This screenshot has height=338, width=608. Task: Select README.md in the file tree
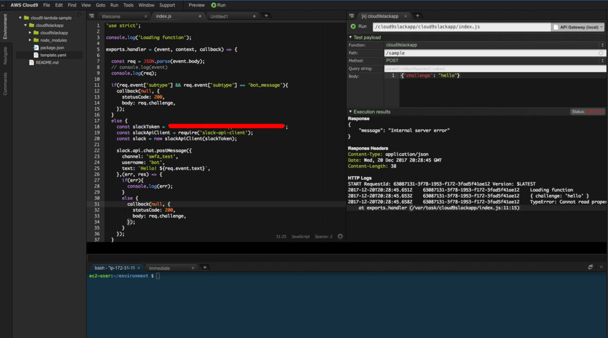(47, 62)
